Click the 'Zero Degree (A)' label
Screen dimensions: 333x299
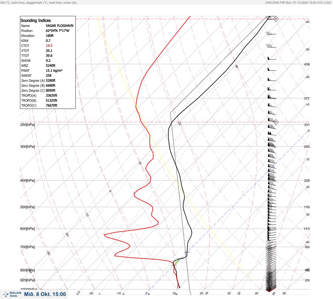(33, 80)
